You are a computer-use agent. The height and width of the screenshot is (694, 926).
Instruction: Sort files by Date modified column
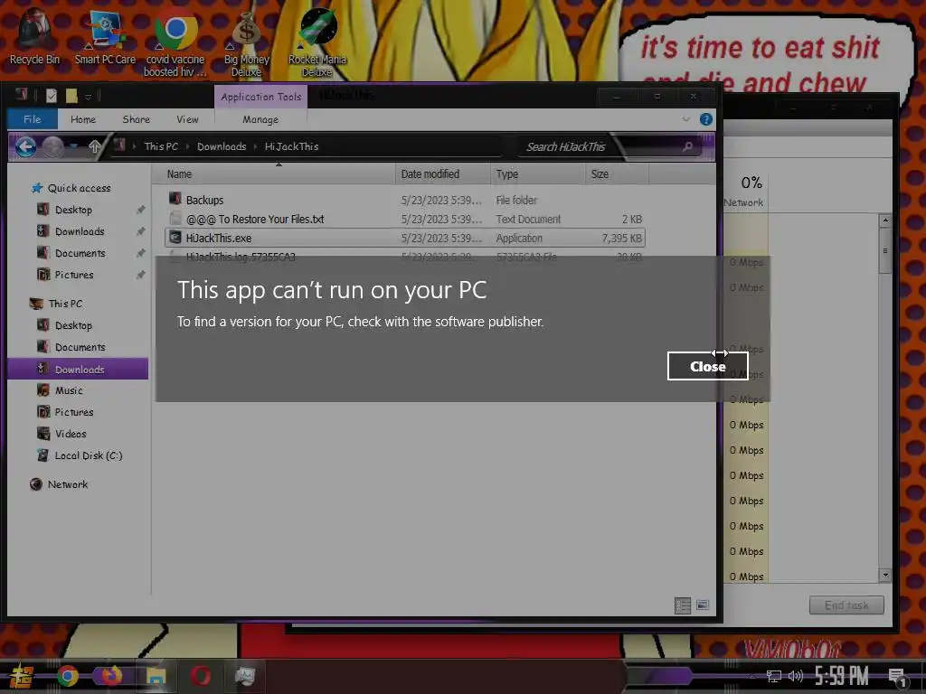click(443, 174)
